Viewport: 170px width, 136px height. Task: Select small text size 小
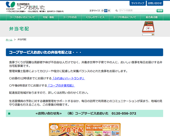(102, 11)
